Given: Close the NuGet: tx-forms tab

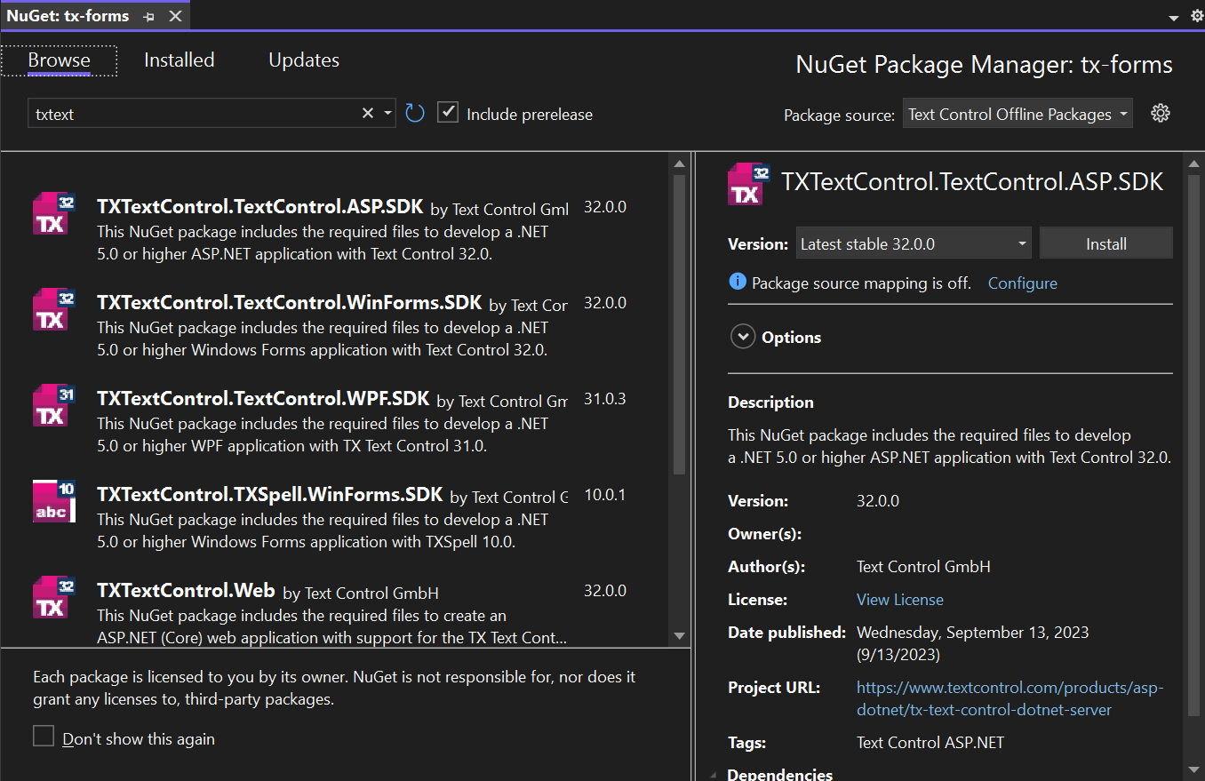Looking at the screenshot, I should tap(175, 16).
